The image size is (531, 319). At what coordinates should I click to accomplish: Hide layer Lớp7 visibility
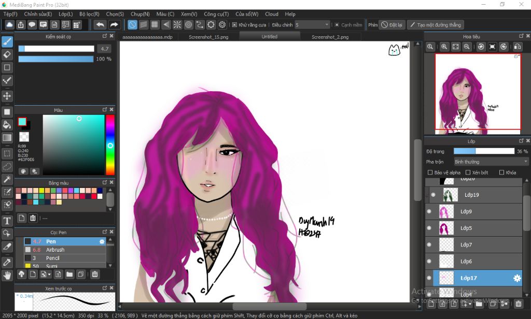click(x=429, y=244)
